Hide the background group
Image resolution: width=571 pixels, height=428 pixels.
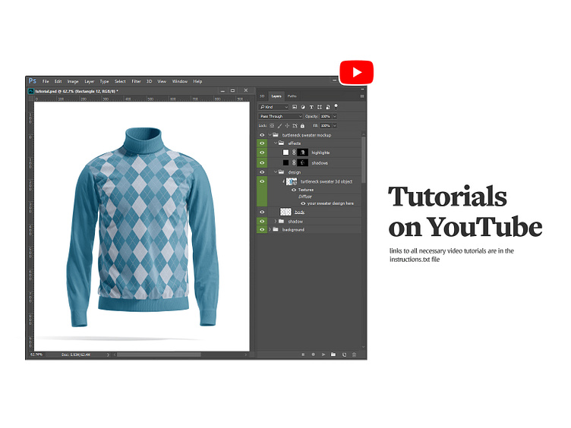[x=262, y=229]
